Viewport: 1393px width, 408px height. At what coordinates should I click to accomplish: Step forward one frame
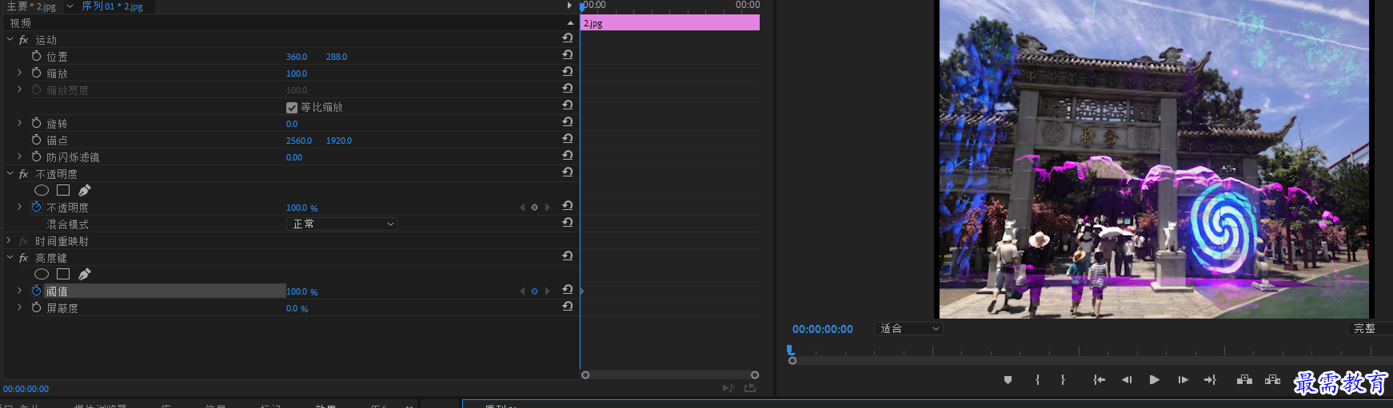point(1183,380)
